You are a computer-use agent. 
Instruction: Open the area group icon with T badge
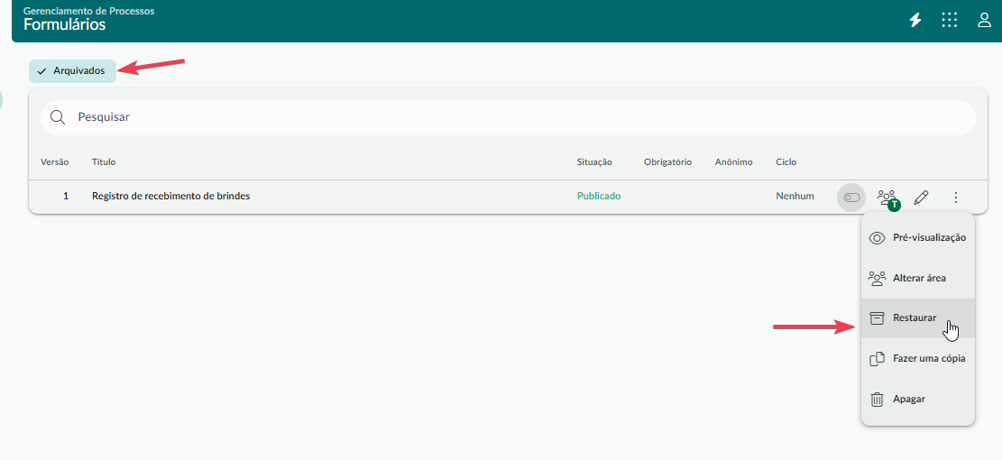887,198
